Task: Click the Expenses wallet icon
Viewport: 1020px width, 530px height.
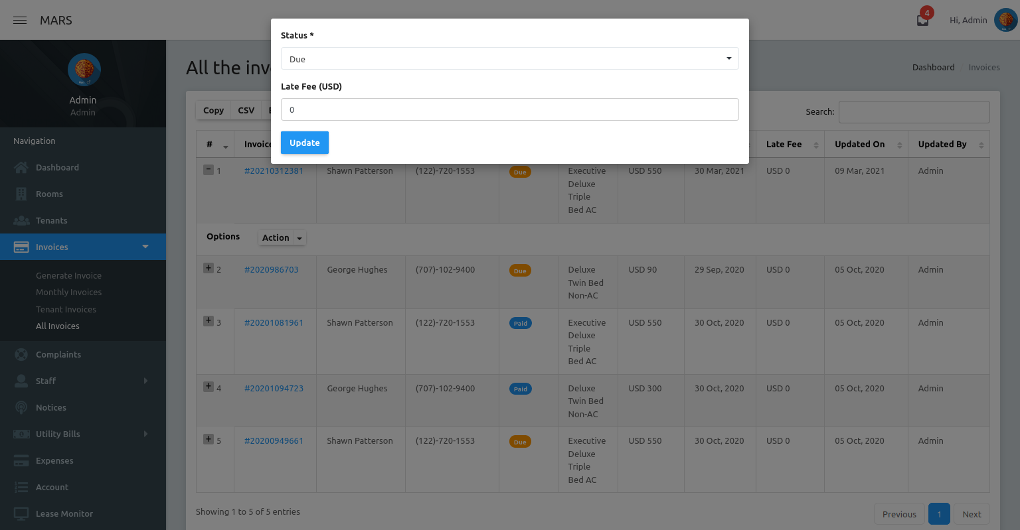Action: 21,460
